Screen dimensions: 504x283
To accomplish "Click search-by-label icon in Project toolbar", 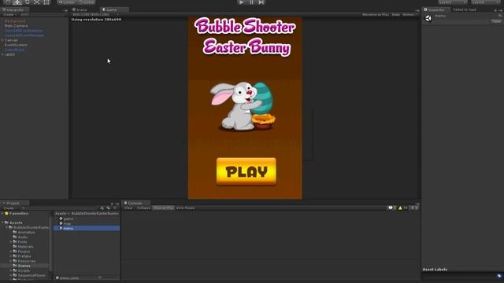I will pyautogui.click(x=109, y=208).
